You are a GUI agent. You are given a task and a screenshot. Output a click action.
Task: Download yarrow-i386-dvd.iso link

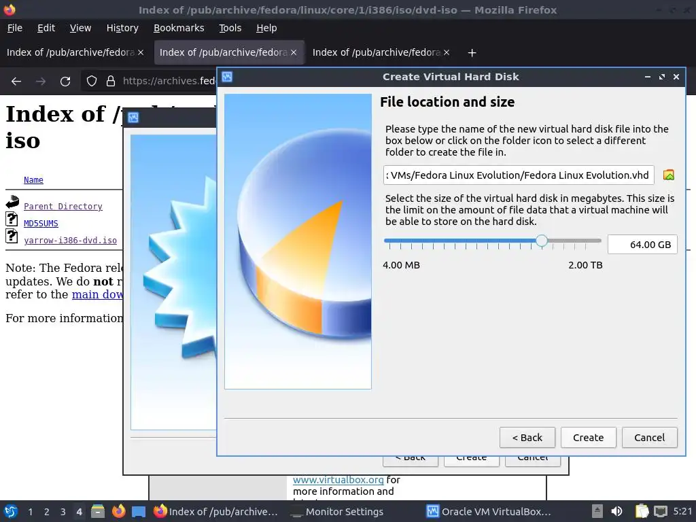click(x=70, y=240)
